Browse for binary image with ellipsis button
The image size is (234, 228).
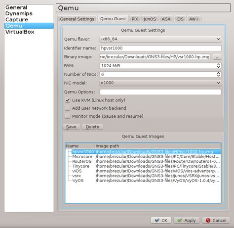tap(217, 57)
